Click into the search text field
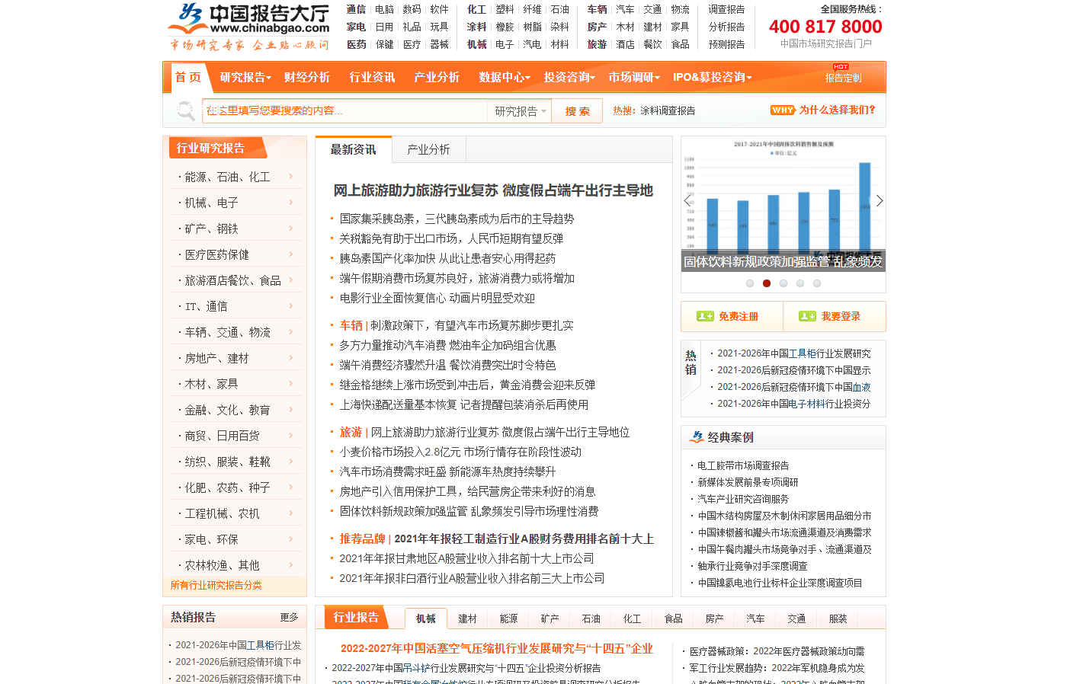Viewport: 1067px width, 684px height. [344, 111]
